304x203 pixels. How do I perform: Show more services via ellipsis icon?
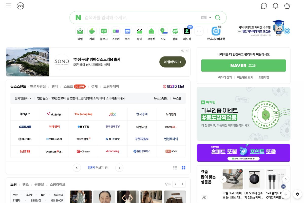click(199, 31)
